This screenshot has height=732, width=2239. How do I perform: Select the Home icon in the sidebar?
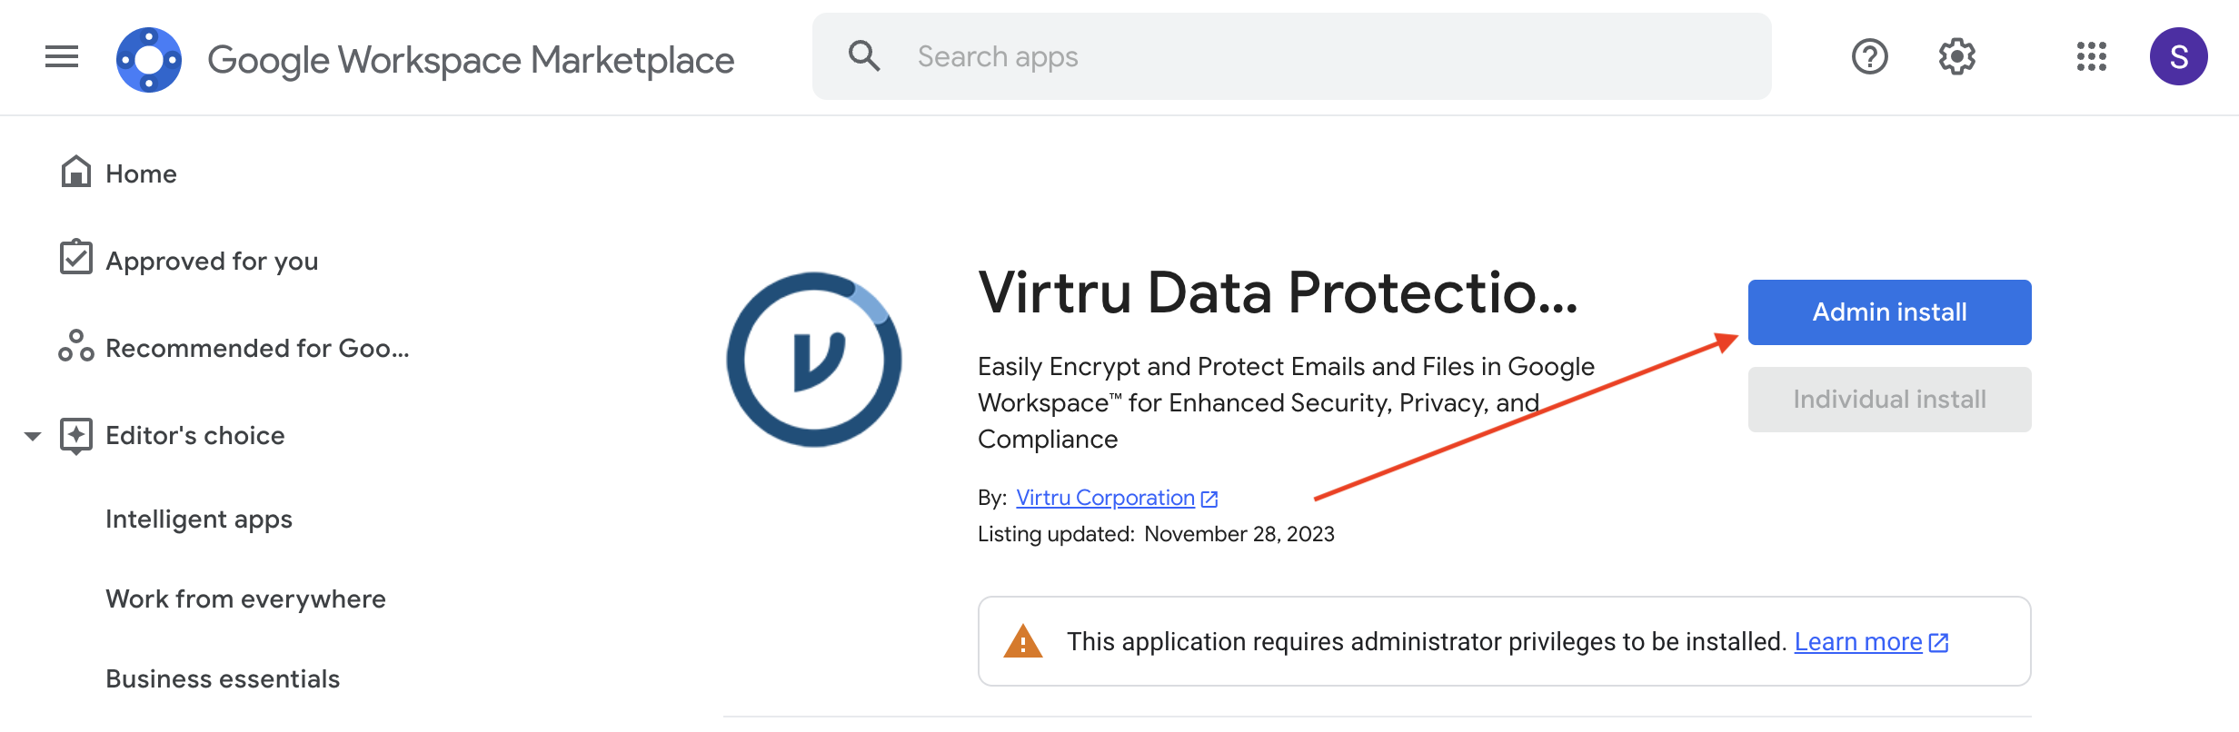tap(77, 172)
